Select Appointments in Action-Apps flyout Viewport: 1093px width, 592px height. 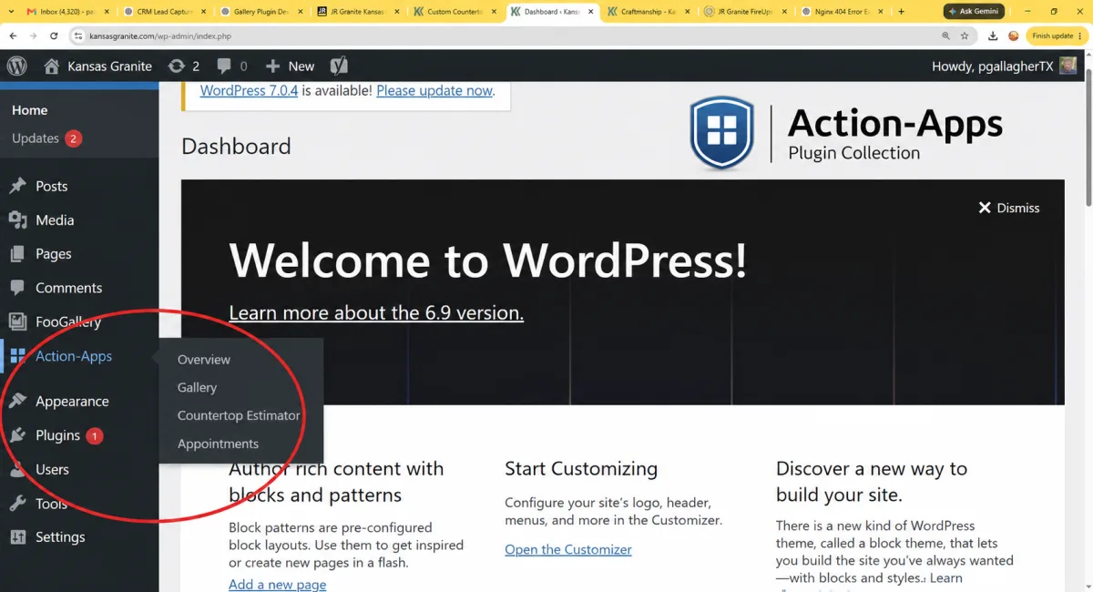click(x=218, y=444)
